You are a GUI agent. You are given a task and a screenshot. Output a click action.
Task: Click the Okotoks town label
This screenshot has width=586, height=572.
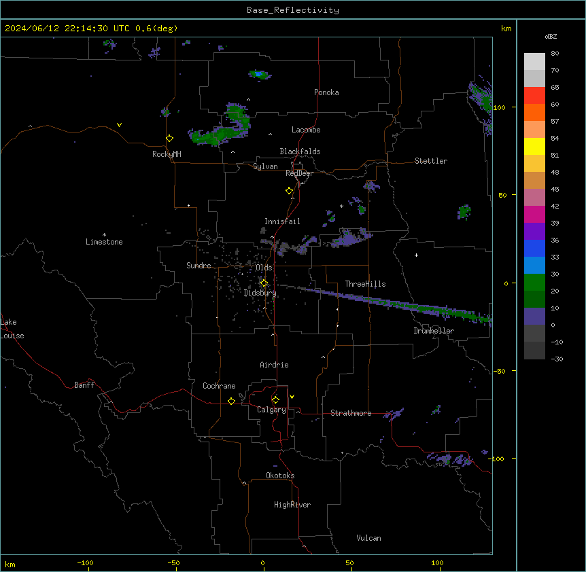click(280, 476)
